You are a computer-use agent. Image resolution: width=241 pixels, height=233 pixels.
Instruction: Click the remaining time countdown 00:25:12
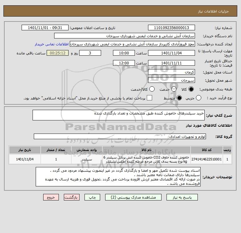[58, 53]
